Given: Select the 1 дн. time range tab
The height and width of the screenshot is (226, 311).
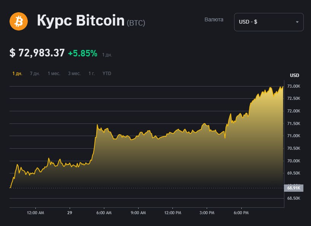Looking at the screenshot, I should pos(17,74).
